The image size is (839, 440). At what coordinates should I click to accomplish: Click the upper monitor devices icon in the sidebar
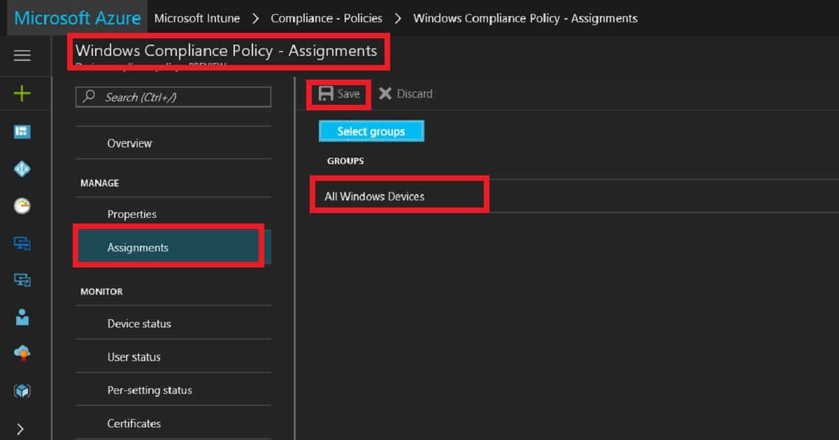point(22,243)
